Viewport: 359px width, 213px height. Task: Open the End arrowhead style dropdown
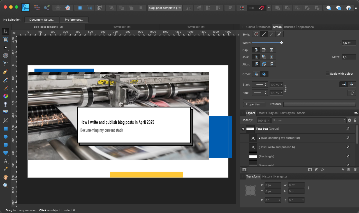260,93
